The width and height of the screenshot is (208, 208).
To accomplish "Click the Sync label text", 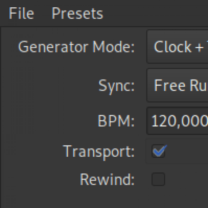I will pyautogui.click(x=116, y=86).
